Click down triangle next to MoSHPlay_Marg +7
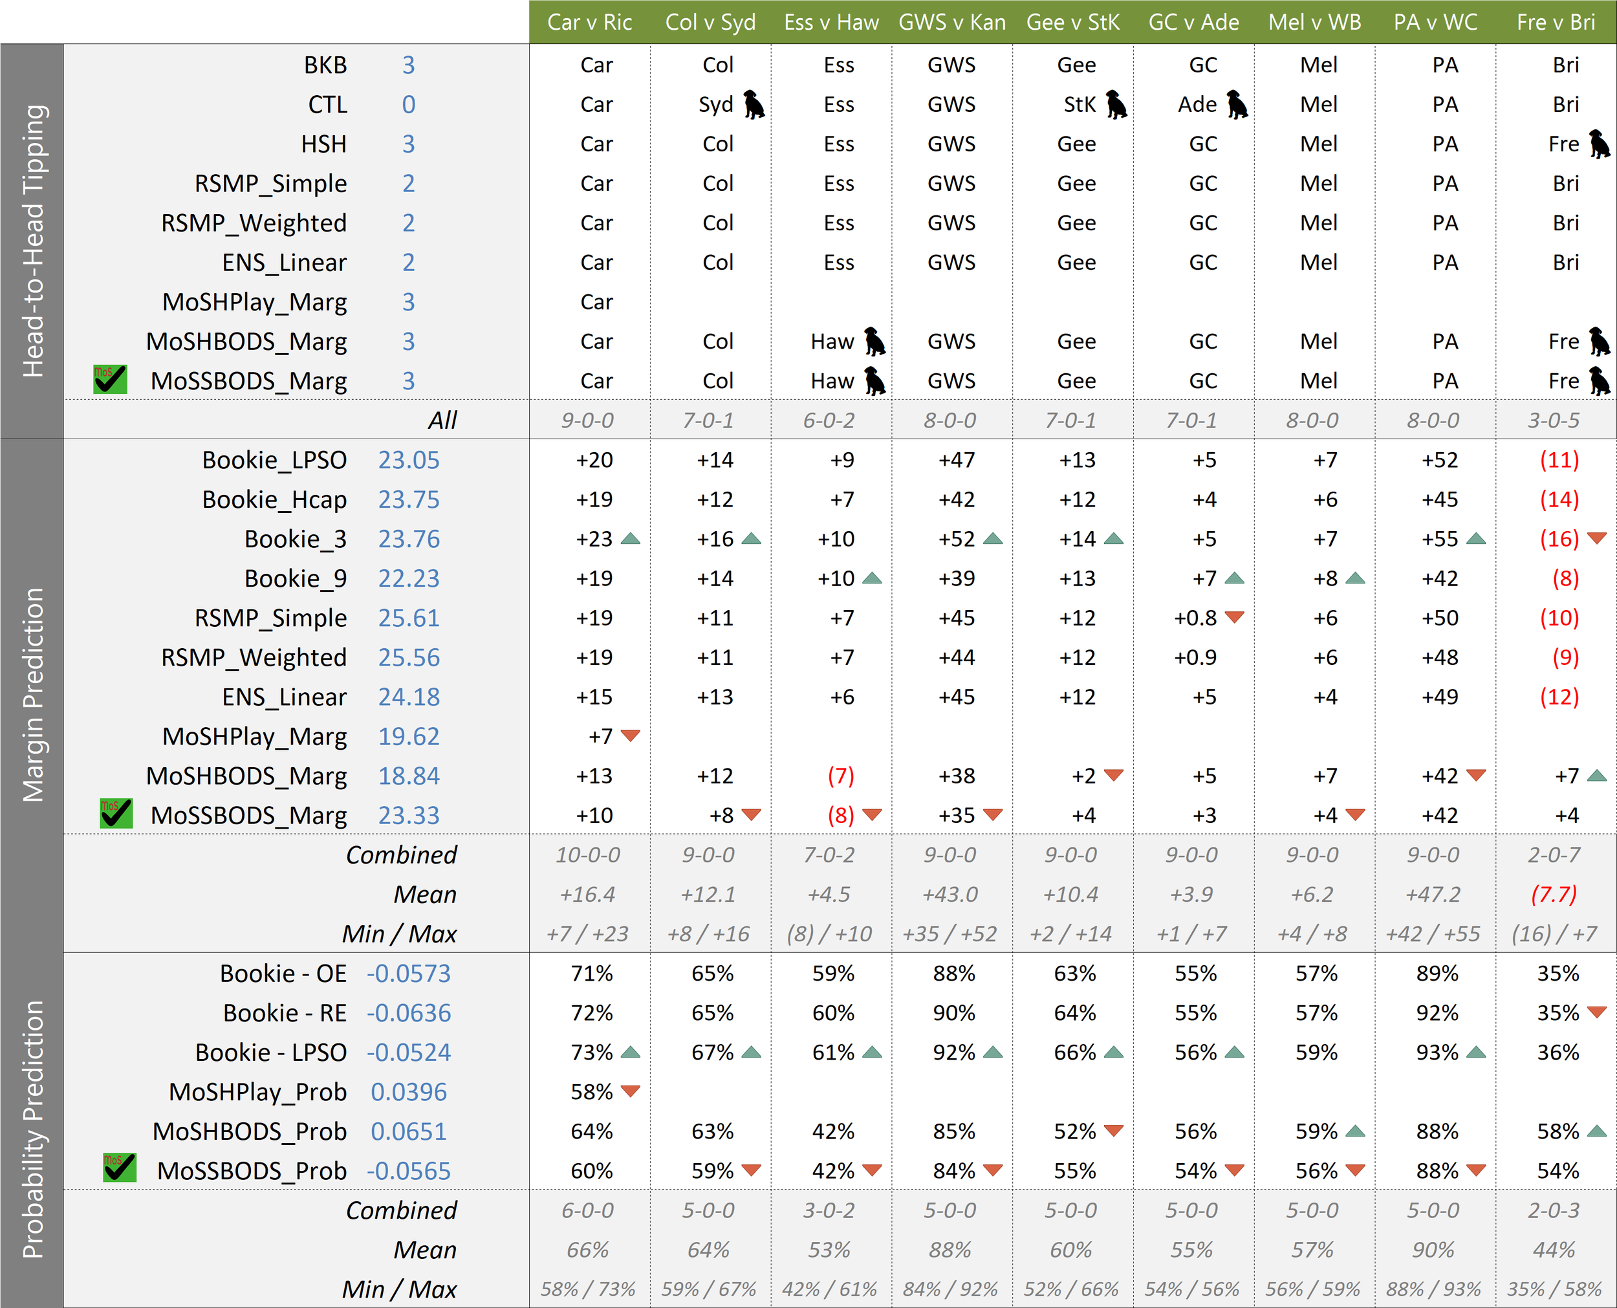The height and width of the screenshot is (1308, 1617). pyautogui.click(x=631, y=736)
